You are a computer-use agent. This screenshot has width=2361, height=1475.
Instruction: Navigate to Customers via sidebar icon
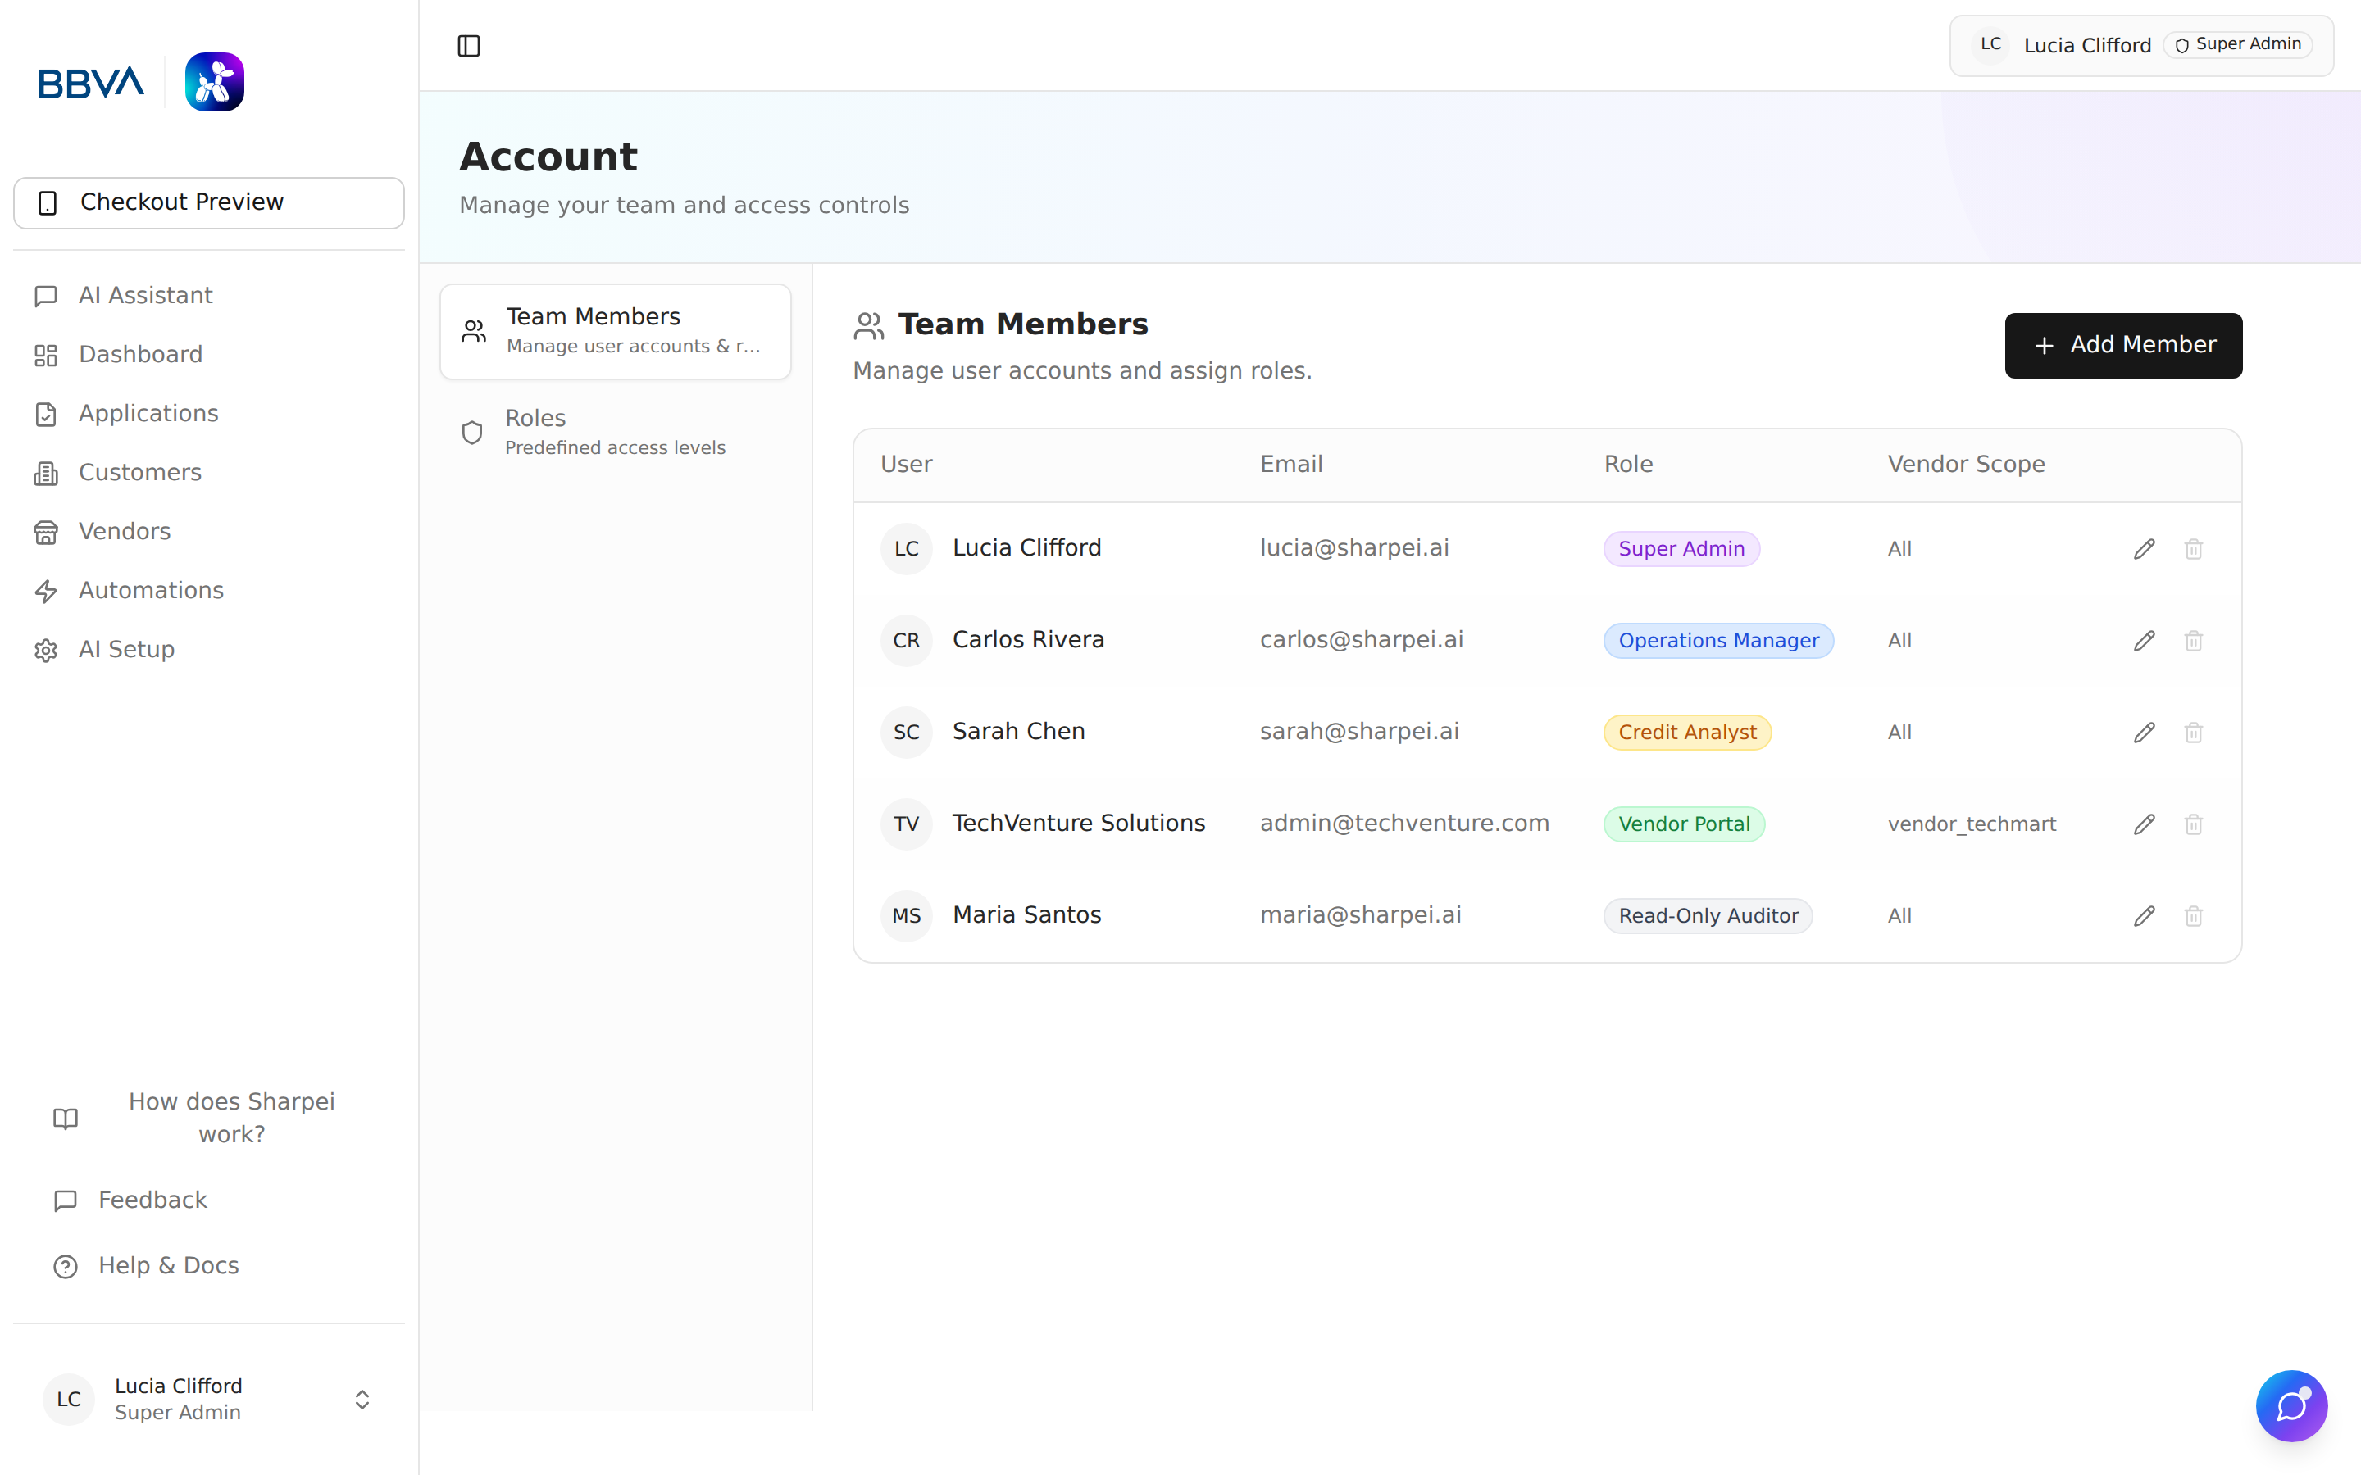46,473
